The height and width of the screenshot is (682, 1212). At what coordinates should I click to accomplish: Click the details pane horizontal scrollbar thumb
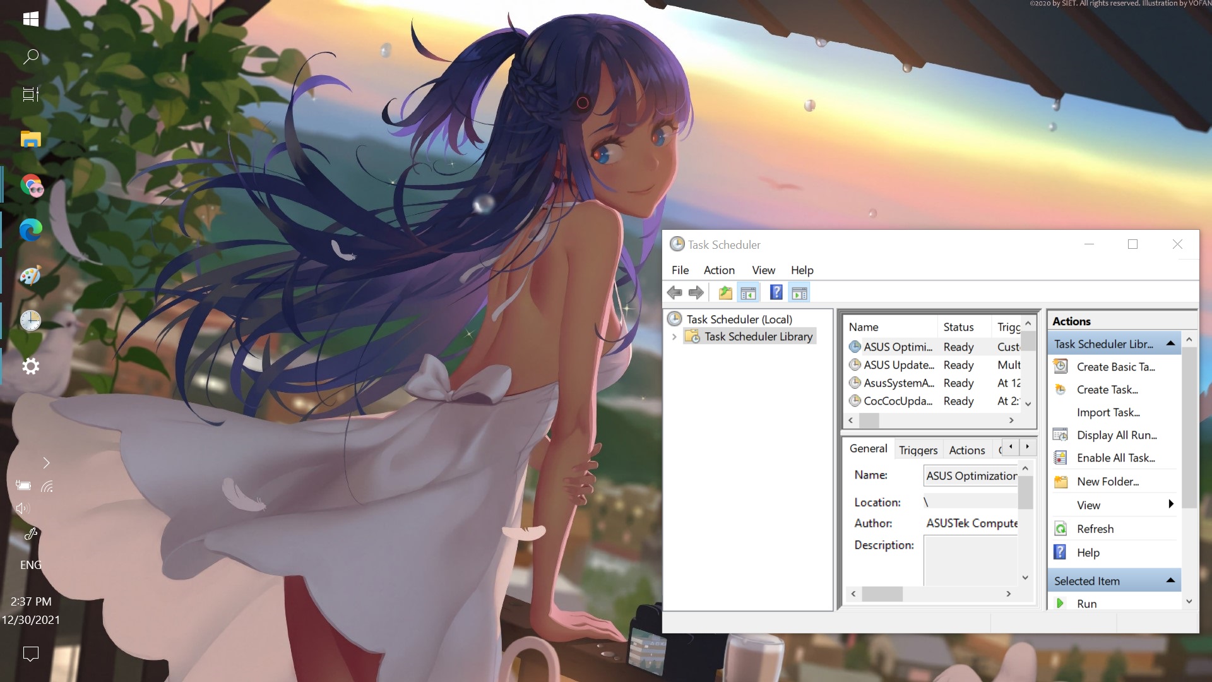point(882,594)
